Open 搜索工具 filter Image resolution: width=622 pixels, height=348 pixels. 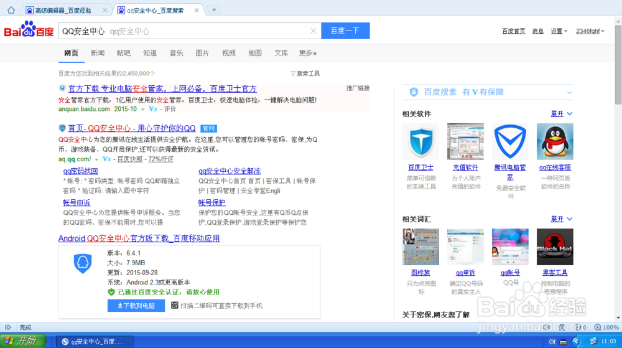[305, 73]
